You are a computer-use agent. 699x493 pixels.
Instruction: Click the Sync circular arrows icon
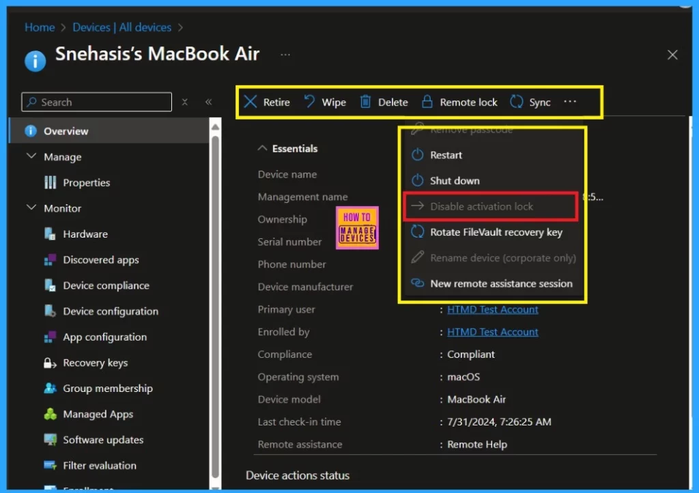516,102
